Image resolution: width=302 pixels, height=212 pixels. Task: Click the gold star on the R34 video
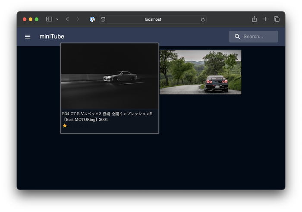pyautogui.click(x=65, y=126)
